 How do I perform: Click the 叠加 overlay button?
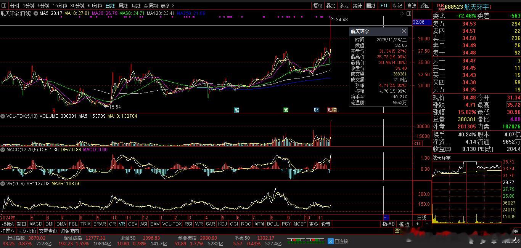pyautogui.click(x=331, y=6)
